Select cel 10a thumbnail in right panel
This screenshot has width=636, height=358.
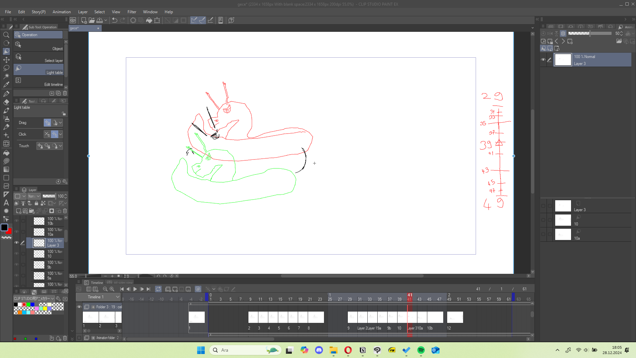563,234
